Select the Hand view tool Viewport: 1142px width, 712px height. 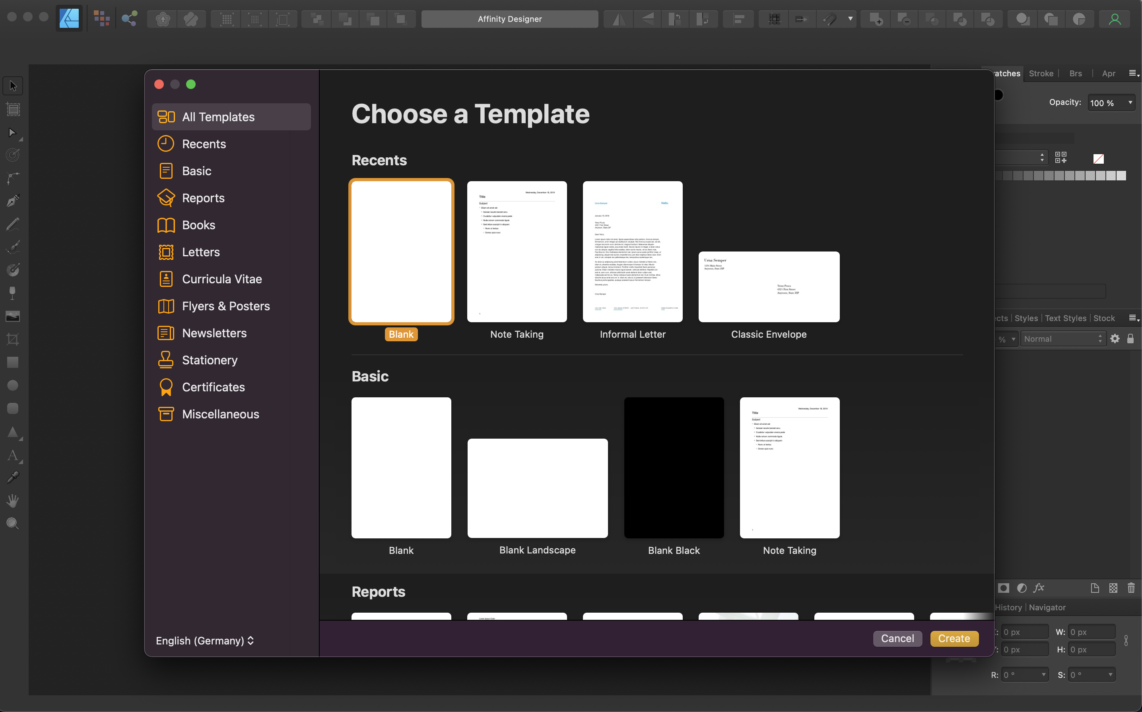[13, 501]
